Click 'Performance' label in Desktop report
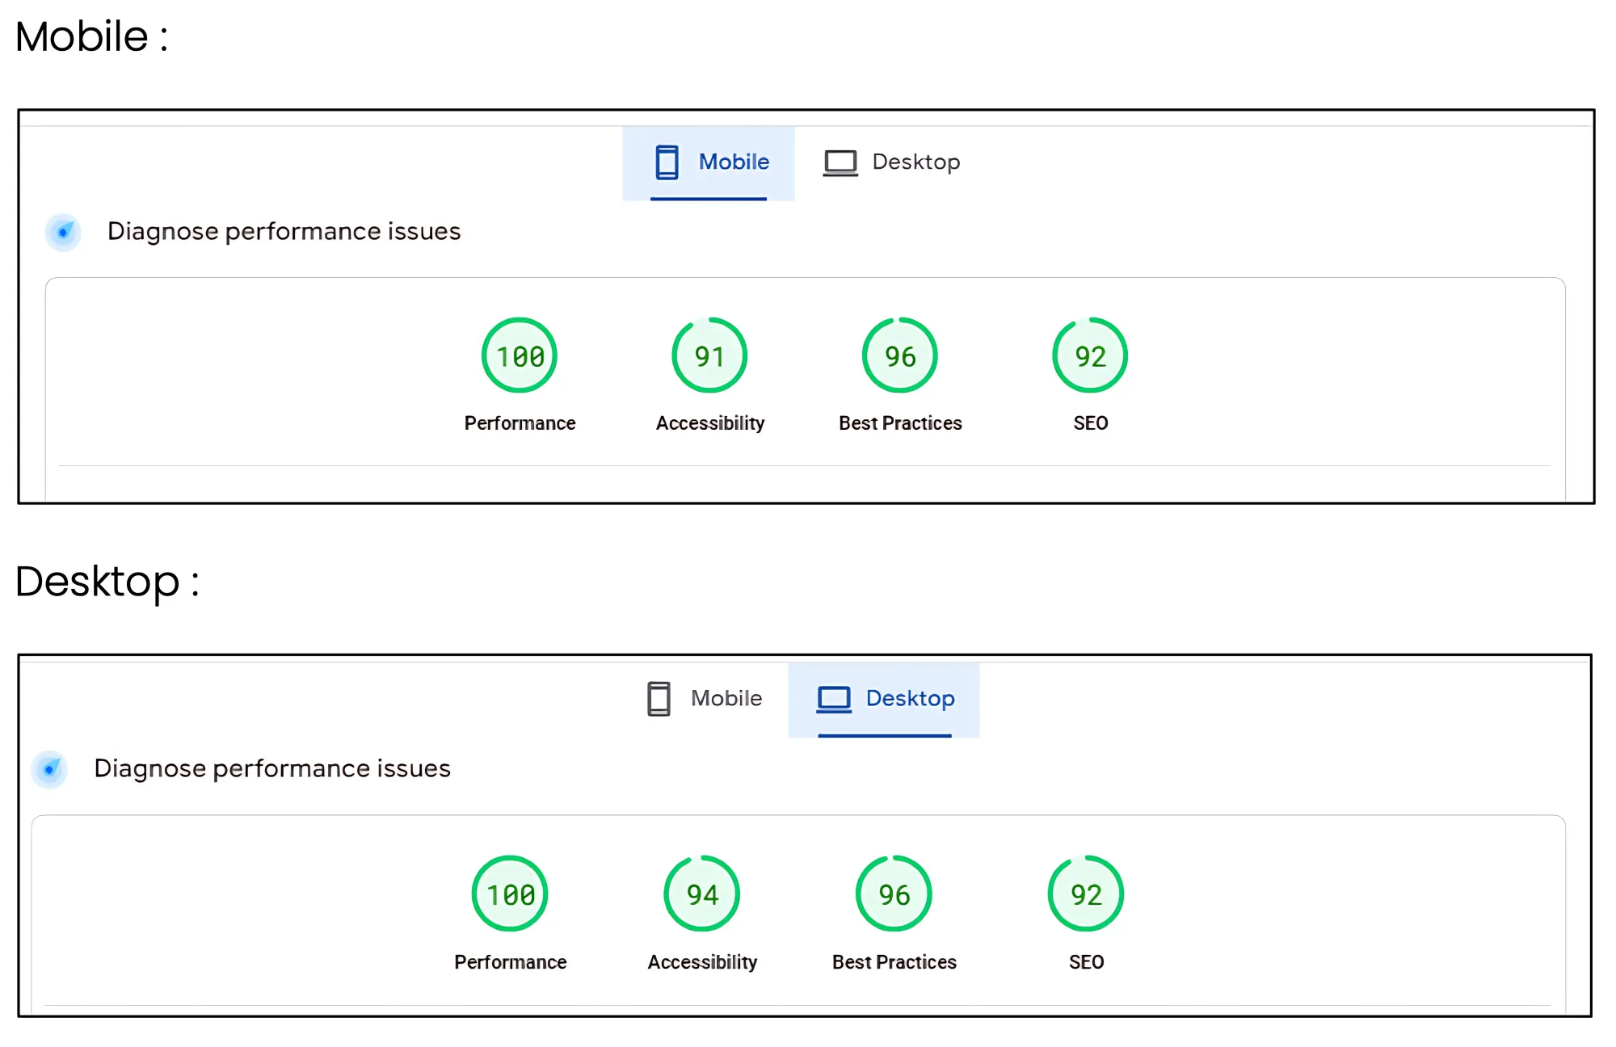This screenshot has width=1616, height=1047. click(511, 962)
